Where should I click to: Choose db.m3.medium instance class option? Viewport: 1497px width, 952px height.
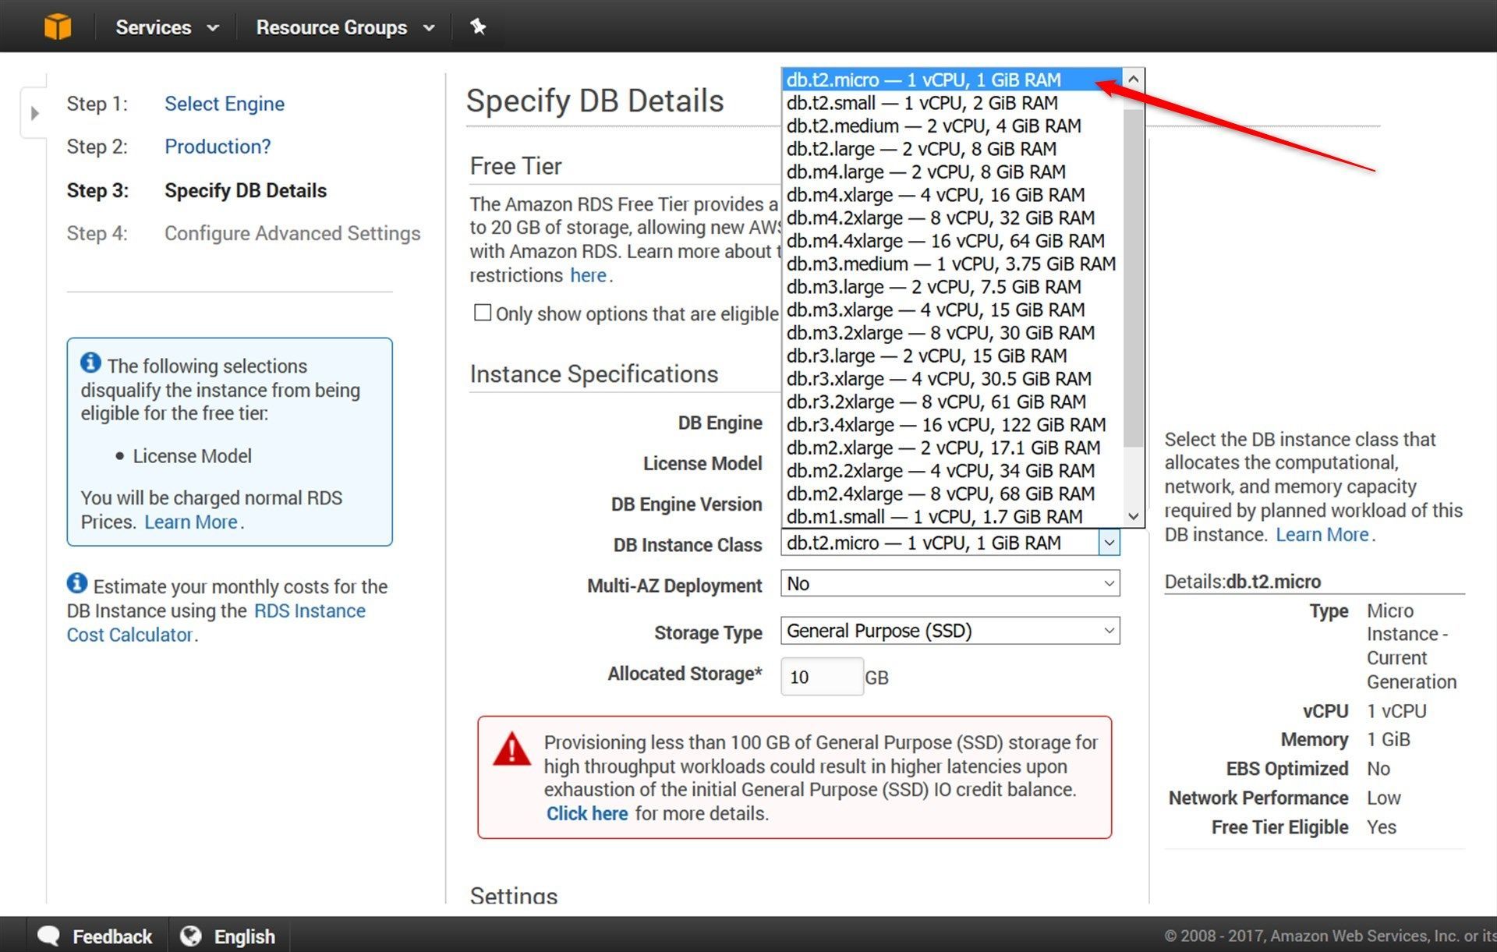(x=952, y=264)
